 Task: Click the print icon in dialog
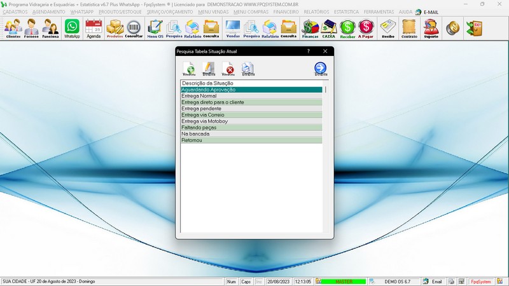point(248,69)
